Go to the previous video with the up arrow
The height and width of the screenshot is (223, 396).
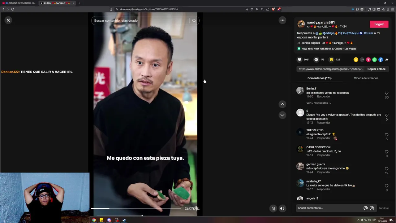[x=282, y=104]
